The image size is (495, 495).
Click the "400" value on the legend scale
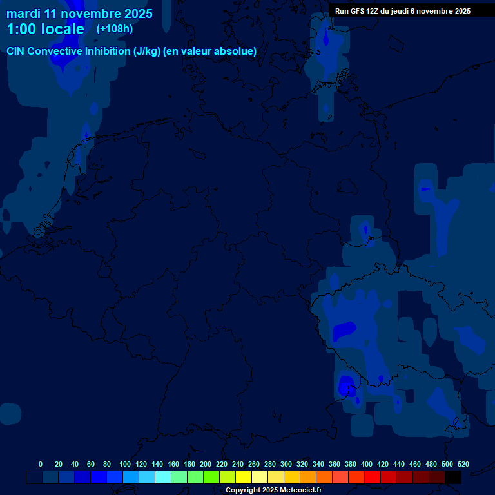click(367, 465)
